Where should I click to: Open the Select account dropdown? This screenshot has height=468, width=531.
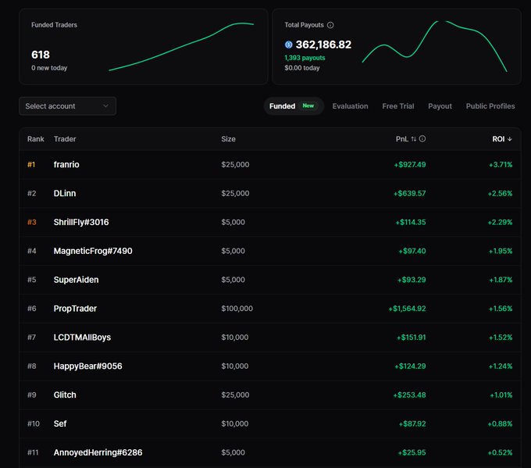[x=67, y=106]
